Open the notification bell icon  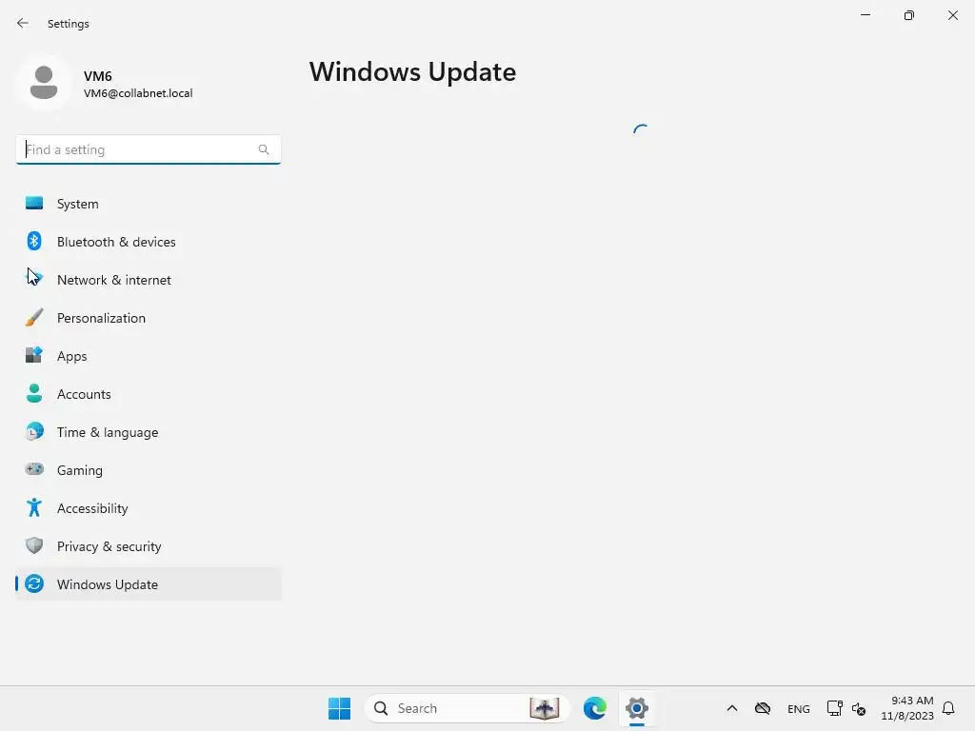948,708
